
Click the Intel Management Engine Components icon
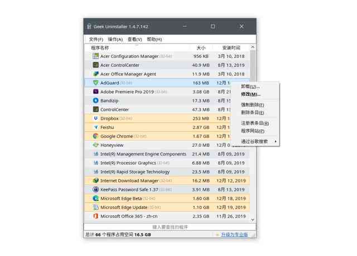click(x=95, y=154)
